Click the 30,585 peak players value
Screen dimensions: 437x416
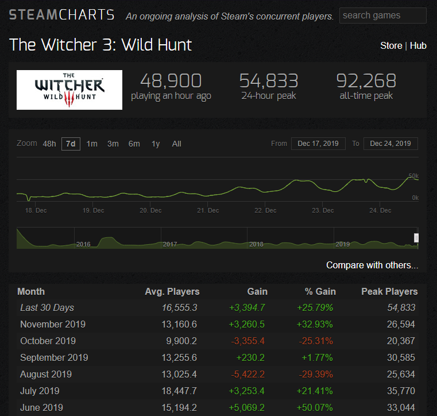coord(401,358)
